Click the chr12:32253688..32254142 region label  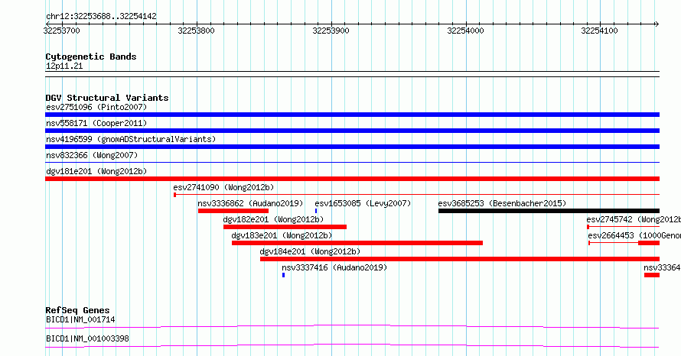point(101,17)
